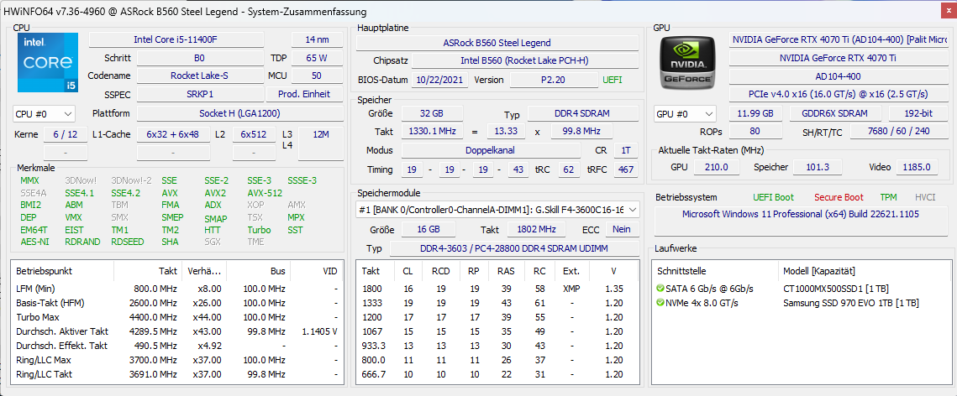Click the PCIe v4.0 x16 link field
The height and width of the screenshot is (396, 957).
point(839,95)
